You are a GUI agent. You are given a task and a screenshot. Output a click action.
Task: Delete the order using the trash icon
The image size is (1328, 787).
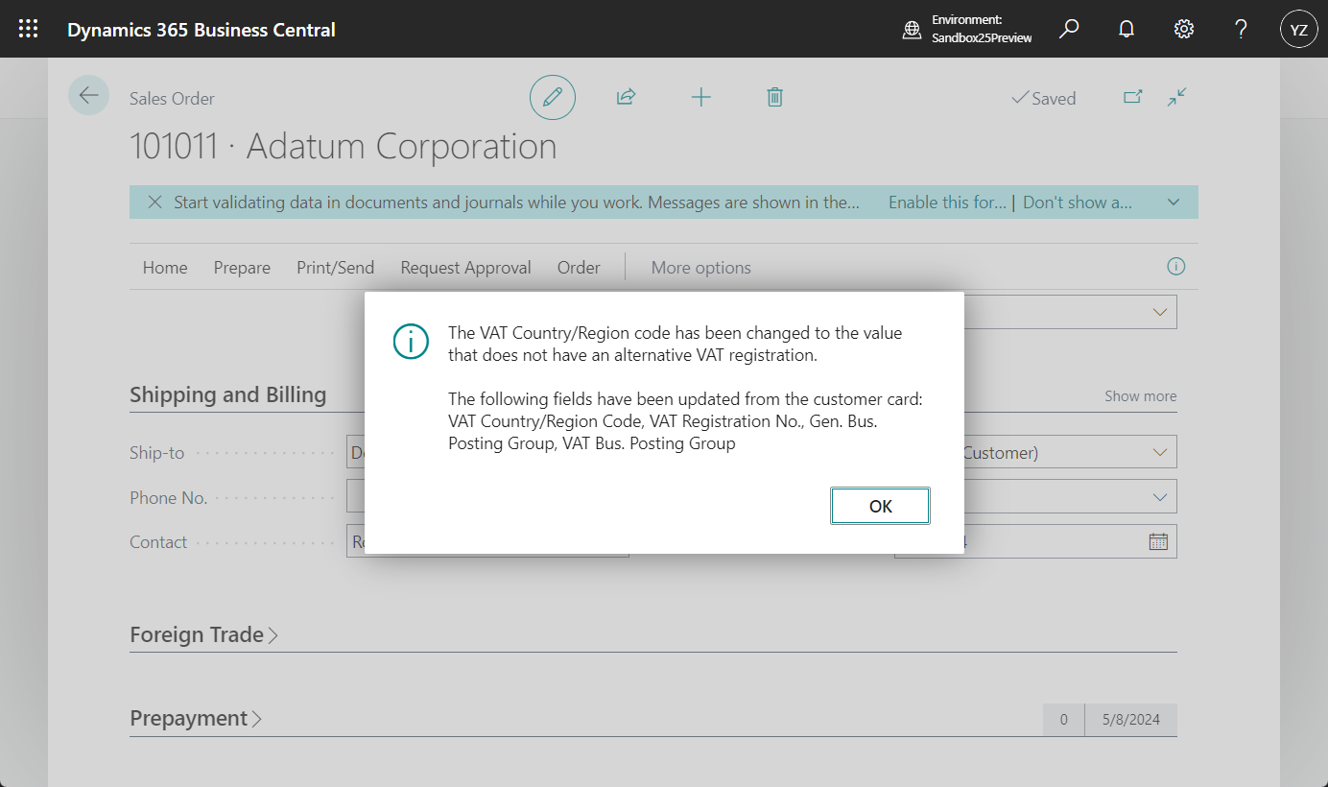click(x=774, y=97)
